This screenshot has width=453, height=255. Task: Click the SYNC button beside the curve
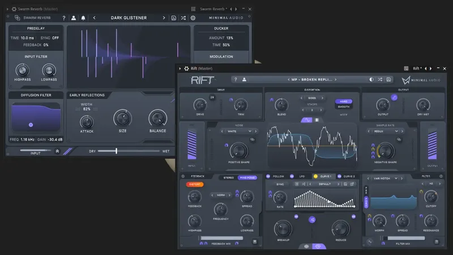coord(280,184)
